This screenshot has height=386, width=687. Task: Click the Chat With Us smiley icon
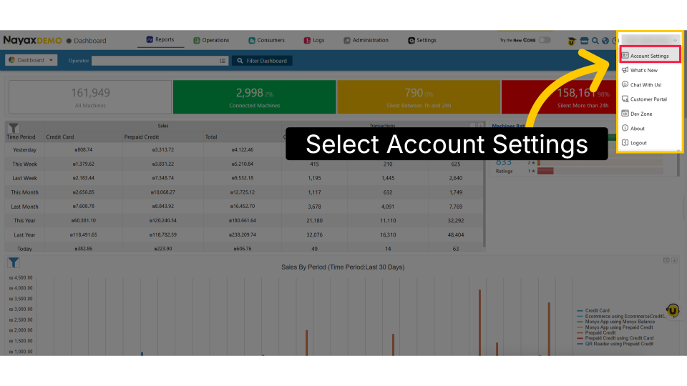click(625, 84)
